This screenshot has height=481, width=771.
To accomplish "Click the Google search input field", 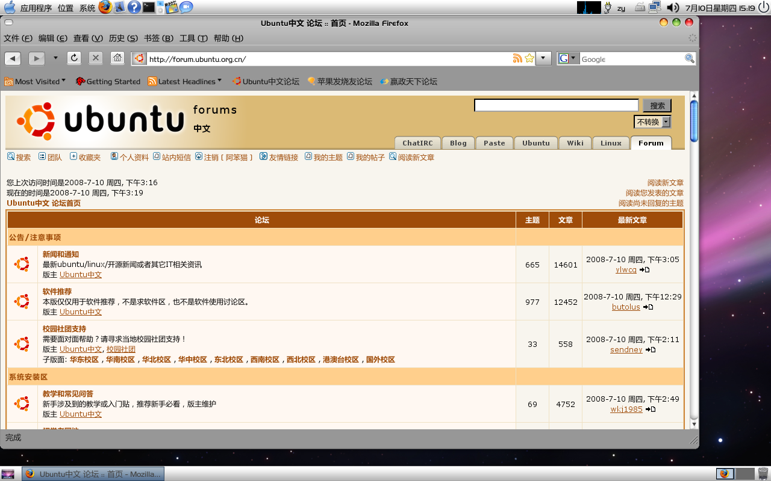I will (x=631, y=59).
